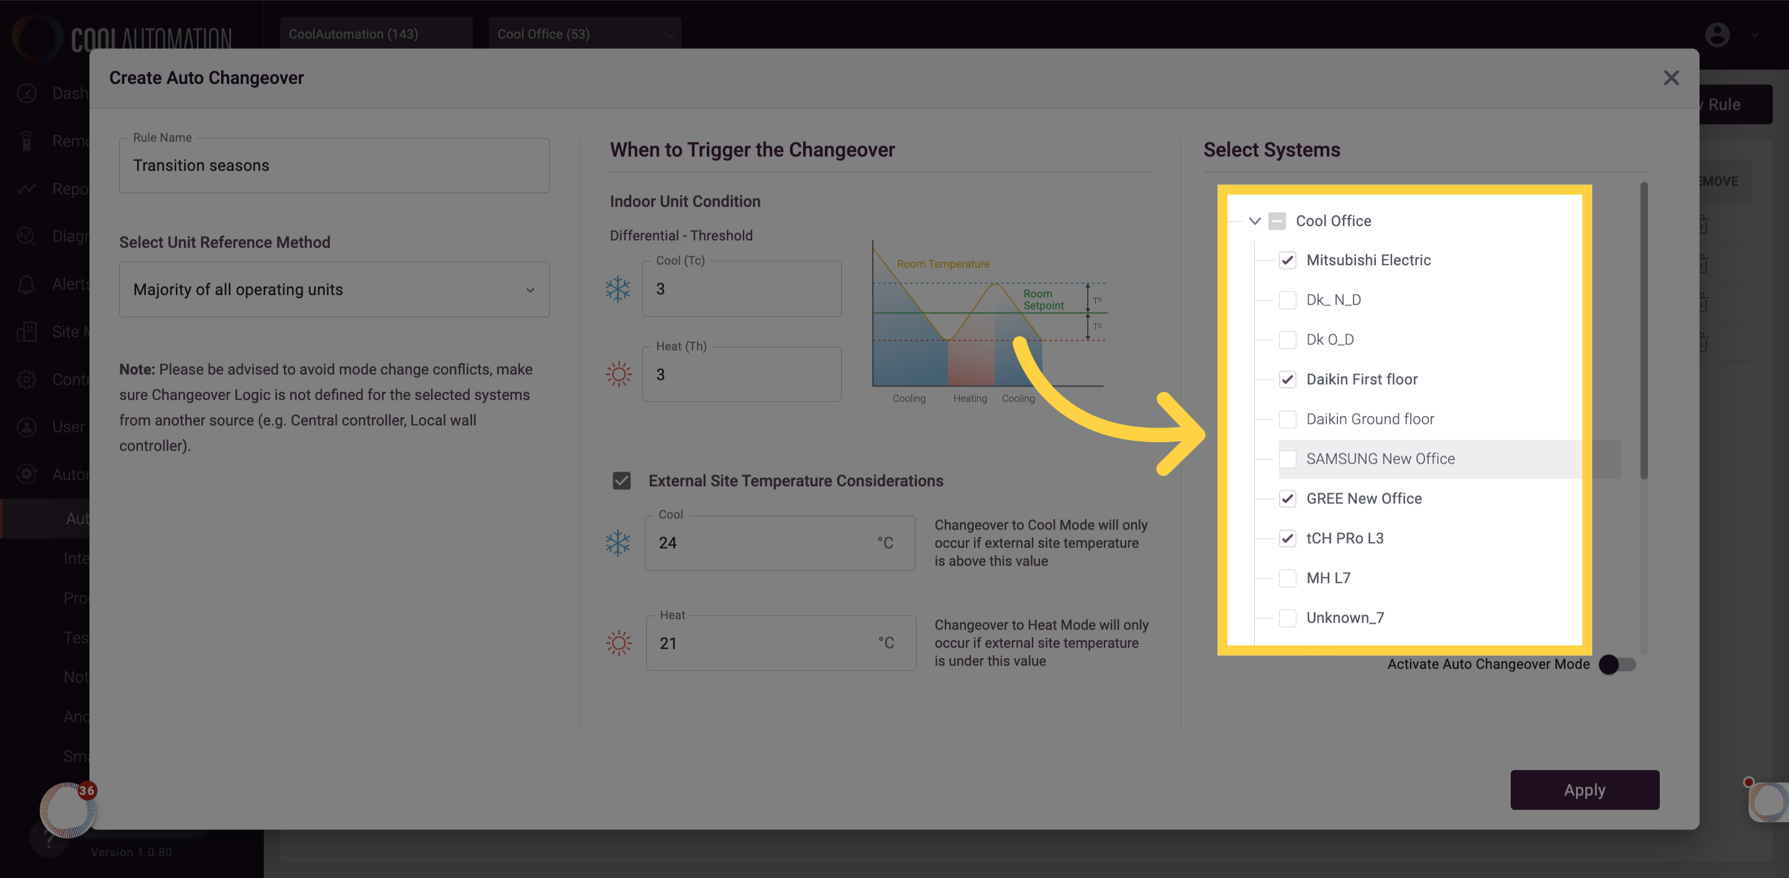Open the Cool Office (53) site dropdown
Screen dimensions: 1789x878
pos(585,34)
